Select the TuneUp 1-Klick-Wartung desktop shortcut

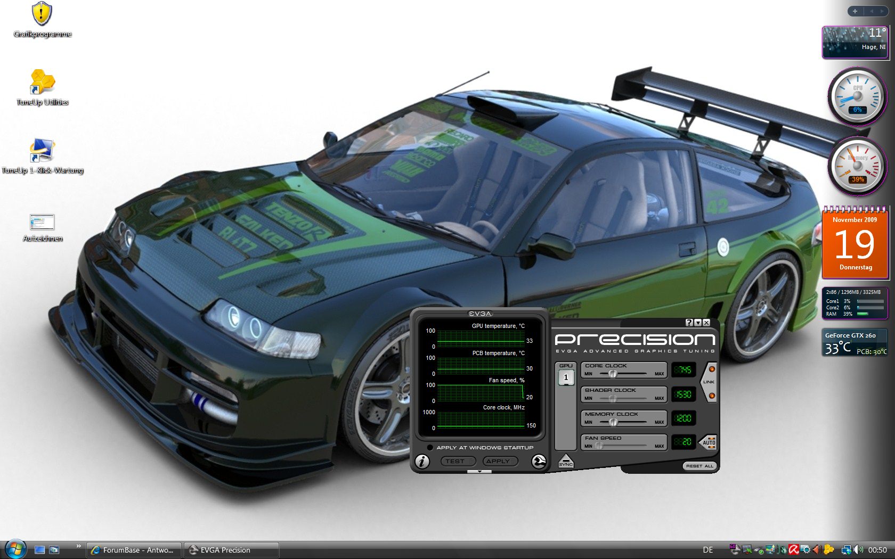click(x=42, y=157)
